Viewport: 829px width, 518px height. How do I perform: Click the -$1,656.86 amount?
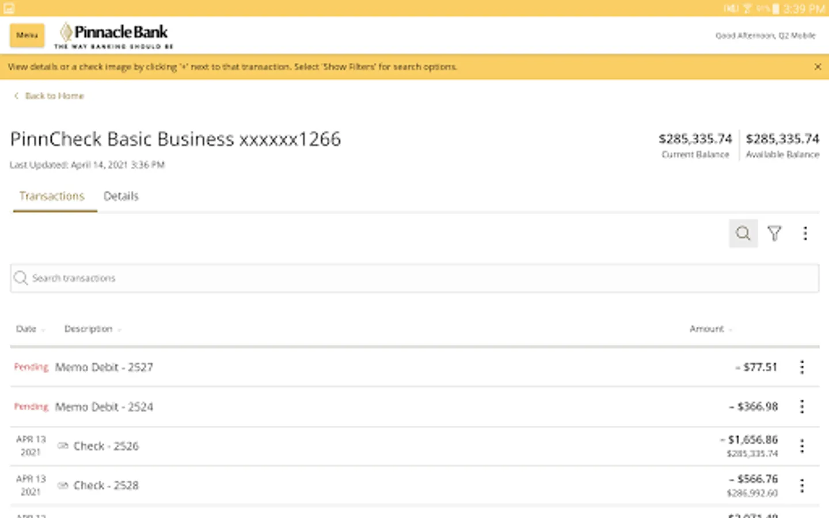tap(749, 440)
